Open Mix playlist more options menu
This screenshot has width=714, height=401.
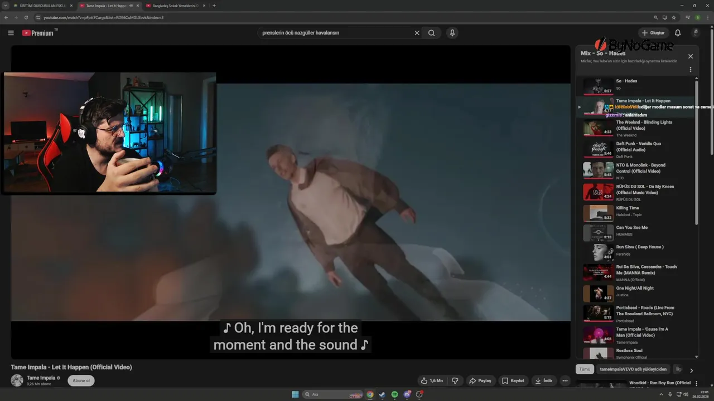[x=691, y=70]
